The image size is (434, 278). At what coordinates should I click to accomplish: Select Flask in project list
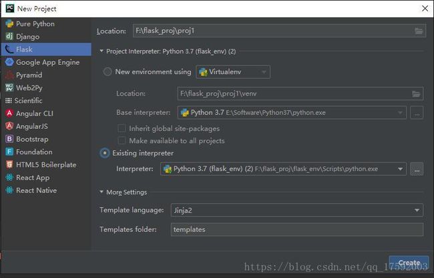46,49
